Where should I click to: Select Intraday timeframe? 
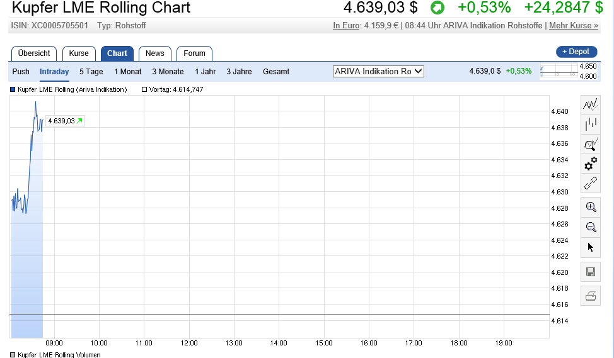[54, 72]
